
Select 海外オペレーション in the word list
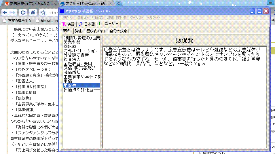click(x=81, y=51)
